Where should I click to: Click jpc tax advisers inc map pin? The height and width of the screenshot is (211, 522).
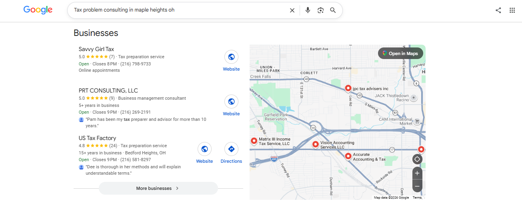click(348, 88)
